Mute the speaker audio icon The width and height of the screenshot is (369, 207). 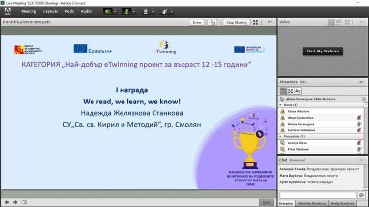[x=107, y=11]
